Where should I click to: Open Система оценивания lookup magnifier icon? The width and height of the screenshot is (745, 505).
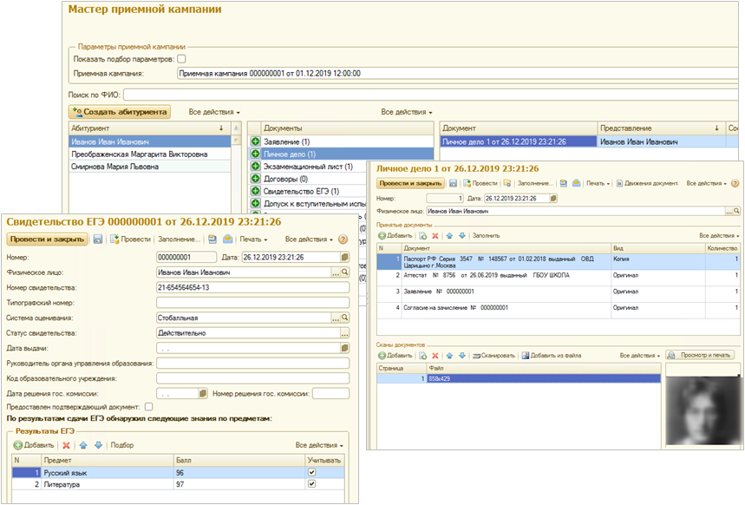pos(345,318)
